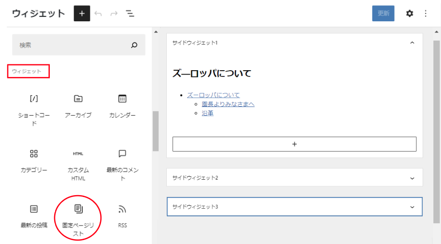The width and height of the screenshot is (441, 244).
Task: Open settings with the gear icon
Action: (410, 13)
